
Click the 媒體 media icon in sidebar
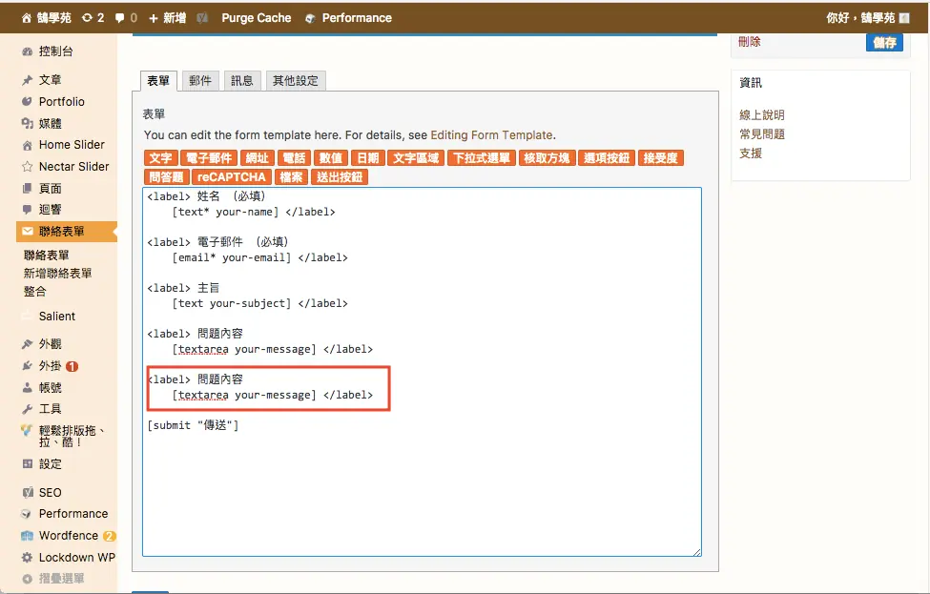point(28,123)
